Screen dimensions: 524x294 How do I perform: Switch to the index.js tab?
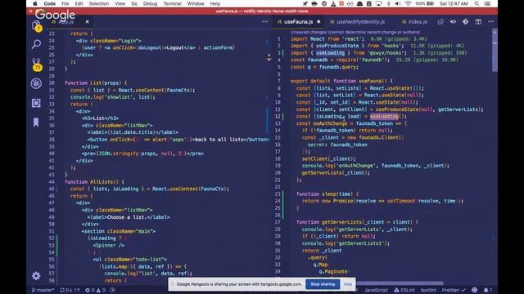point(415,22)
